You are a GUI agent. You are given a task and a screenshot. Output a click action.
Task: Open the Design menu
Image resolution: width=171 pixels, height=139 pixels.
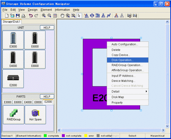coord(33,10)
